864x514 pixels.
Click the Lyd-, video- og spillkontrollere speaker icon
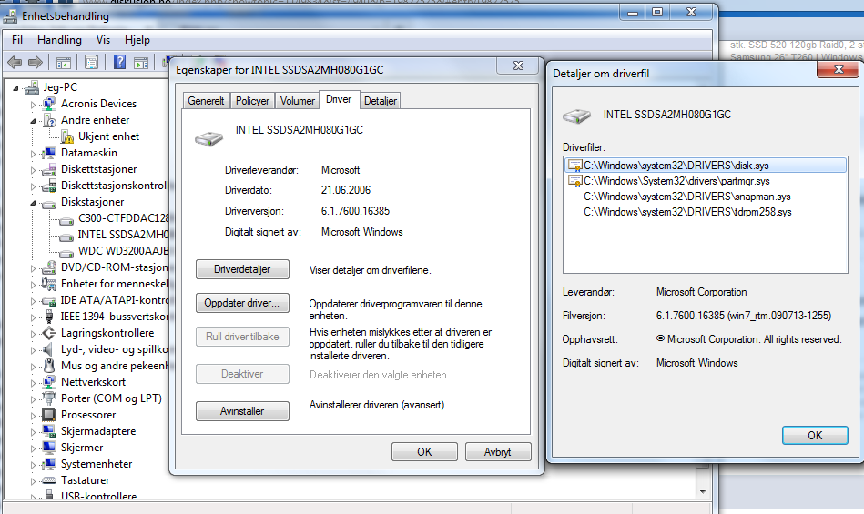tap(49, 349)
